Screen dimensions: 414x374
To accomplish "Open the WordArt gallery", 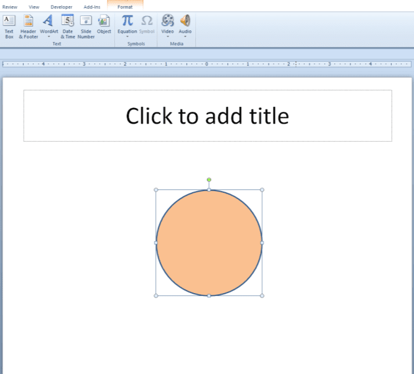I will [49, 26].
